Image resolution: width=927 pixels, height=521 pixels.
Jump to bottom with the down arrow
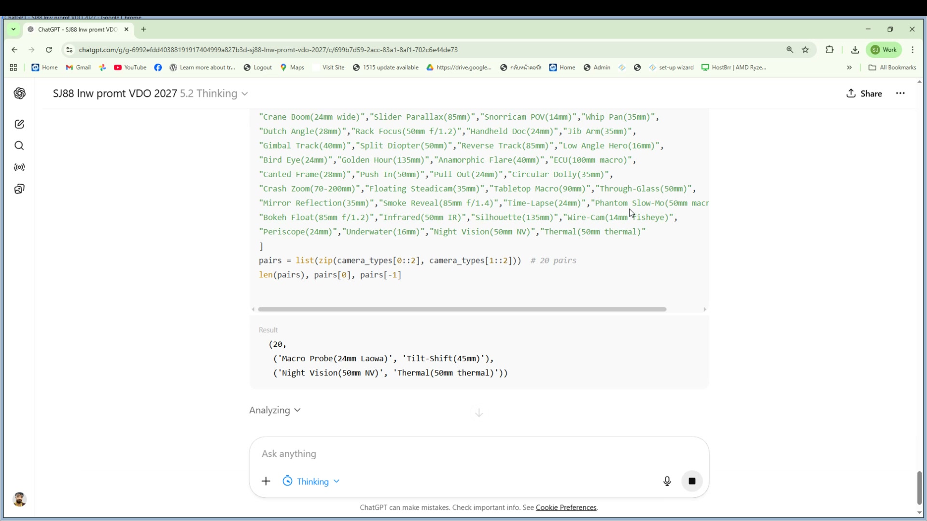click(479, 412)
